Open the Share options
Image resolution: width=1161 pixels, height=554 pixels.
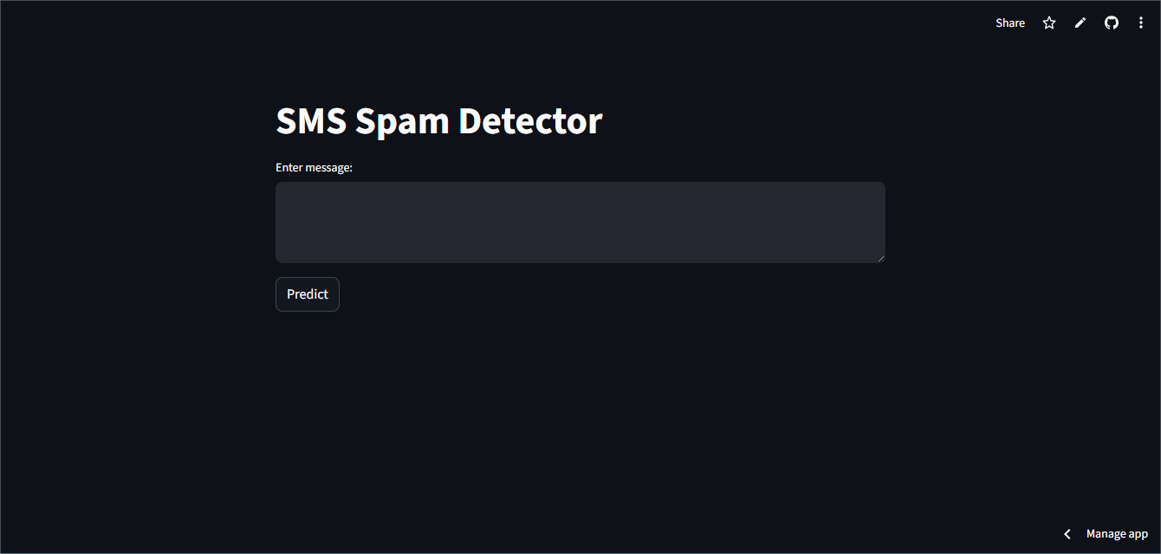1010,23
